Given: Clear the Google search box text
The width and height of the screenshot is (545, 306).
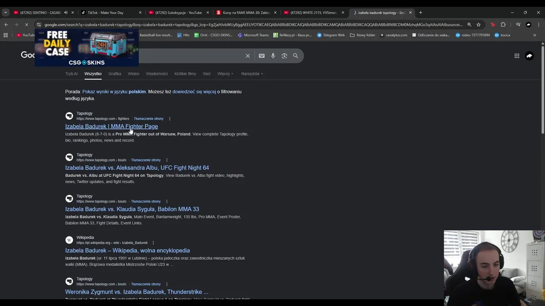Looking at the screenshot, I should click(x=248, y=56).
